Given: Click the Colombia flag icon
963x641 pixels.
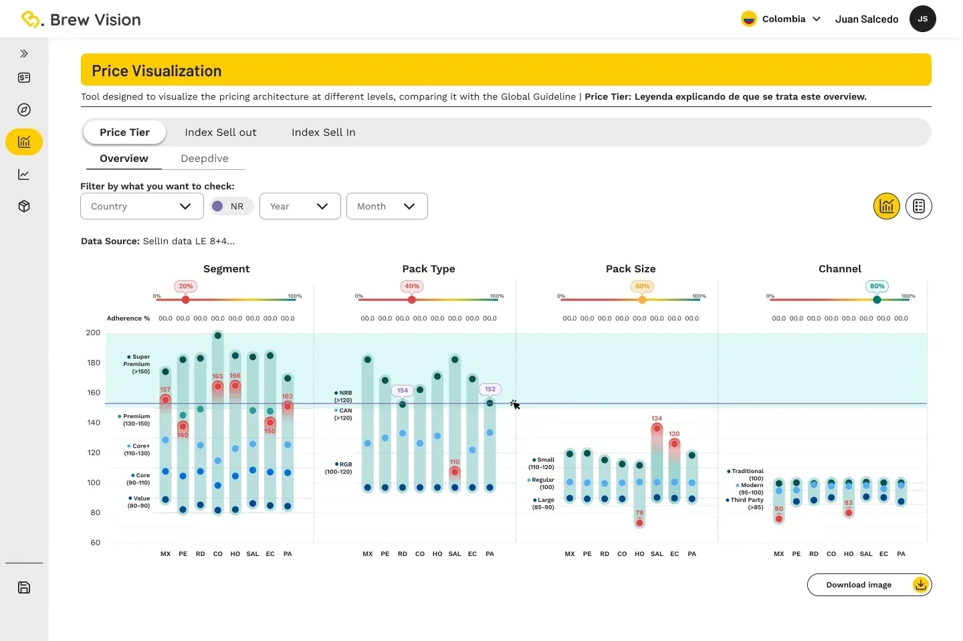Looking at the screenshot, I should click(749, 19).
